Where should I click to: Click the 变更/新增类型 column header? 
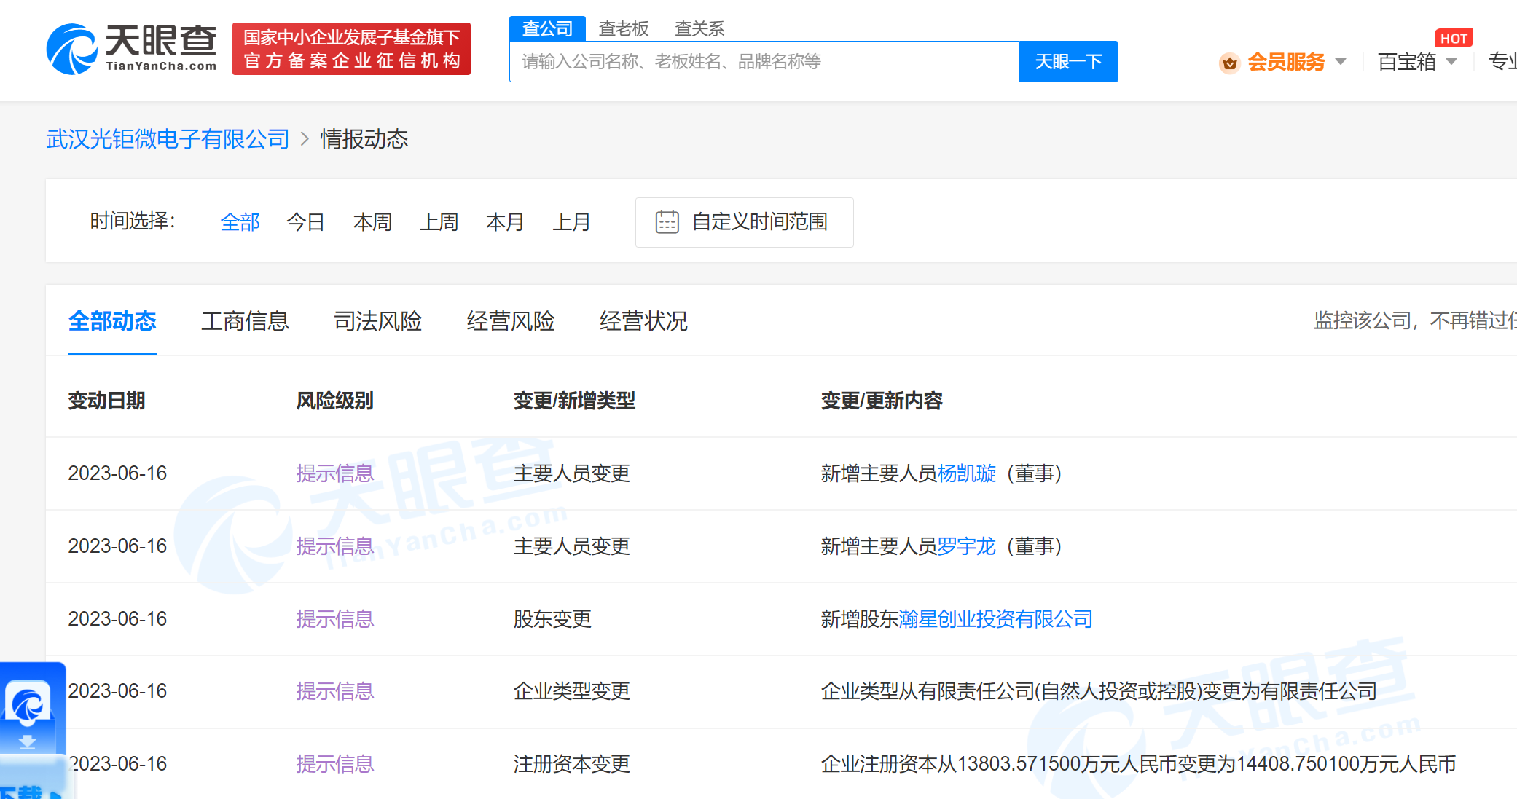(x=574, y=401)
